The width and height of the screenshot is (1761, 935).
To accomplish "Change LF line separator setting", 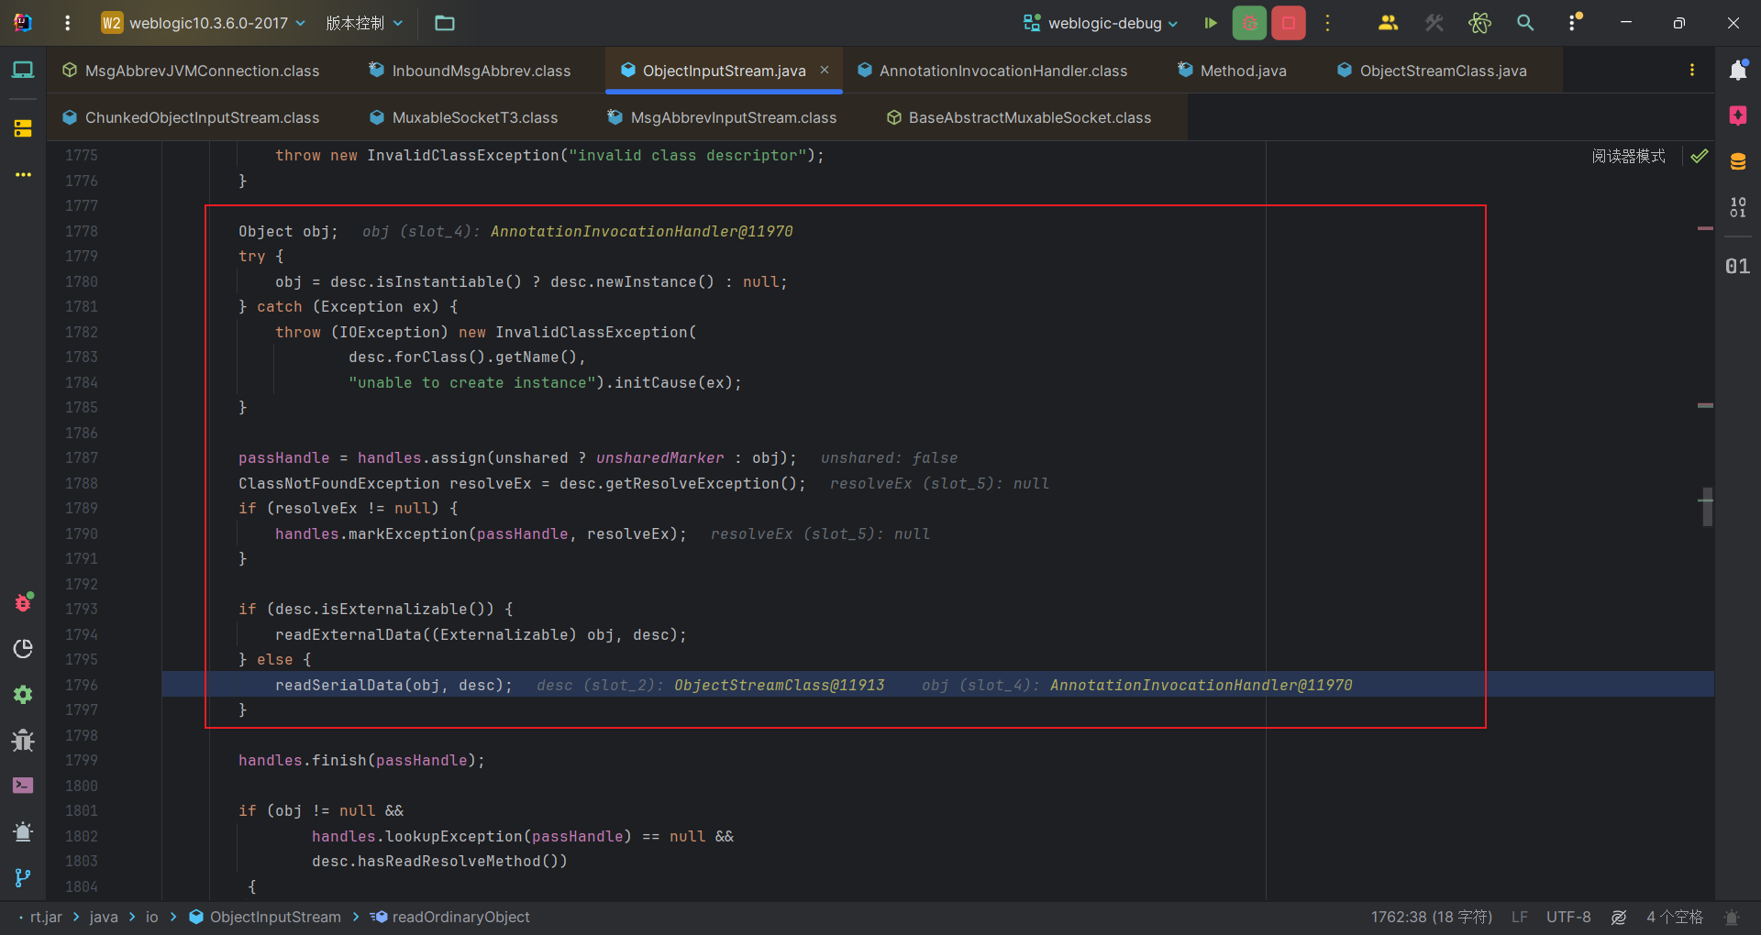I will tap(1520, 917).
